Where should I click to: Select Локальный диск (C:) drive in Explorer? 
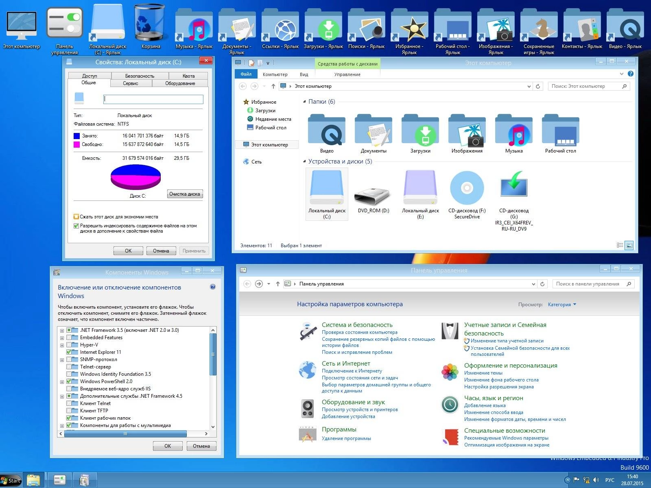[x=327, y=194]
